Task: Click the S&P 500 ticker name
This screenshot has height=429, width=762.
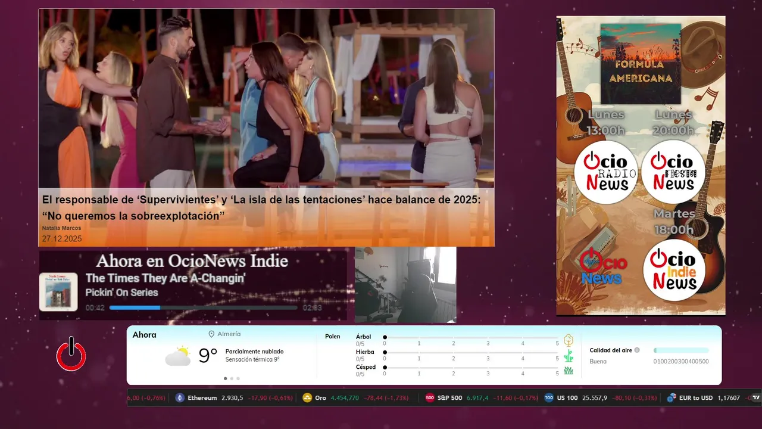Action: coord(449,398)
